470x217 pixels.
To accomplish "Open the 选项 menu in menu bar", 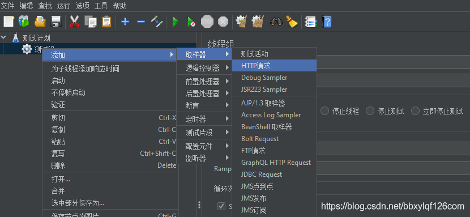I will (x=82, y=6).
